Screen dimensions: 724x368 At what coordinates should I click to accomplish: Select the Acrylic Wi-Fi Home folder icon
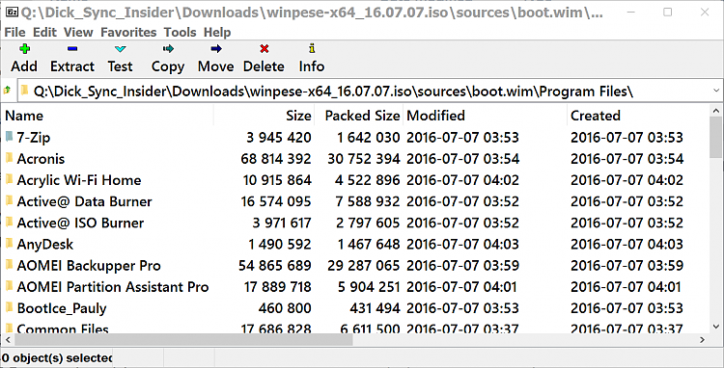10,179
